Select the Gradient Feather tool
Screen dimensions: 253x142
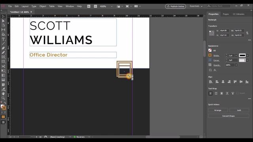3,80
